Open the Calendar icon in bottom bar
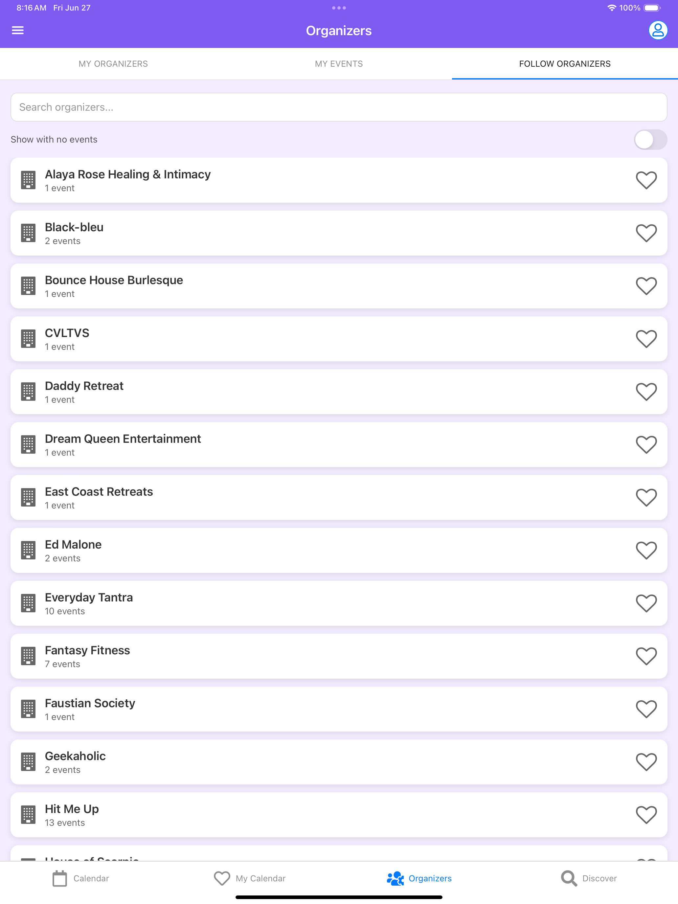Screen dimensions: 678x904 pos(60,878)
